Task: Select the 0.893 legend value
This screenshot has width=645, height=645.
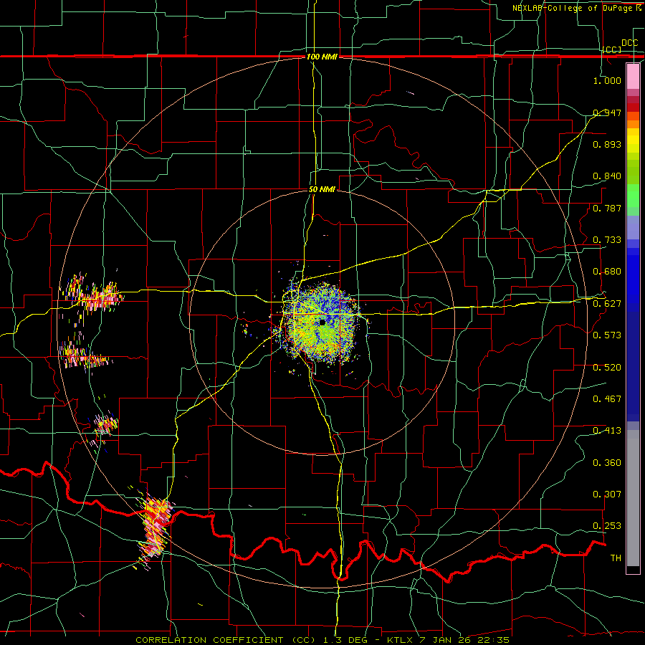Action: click(607, 144)
